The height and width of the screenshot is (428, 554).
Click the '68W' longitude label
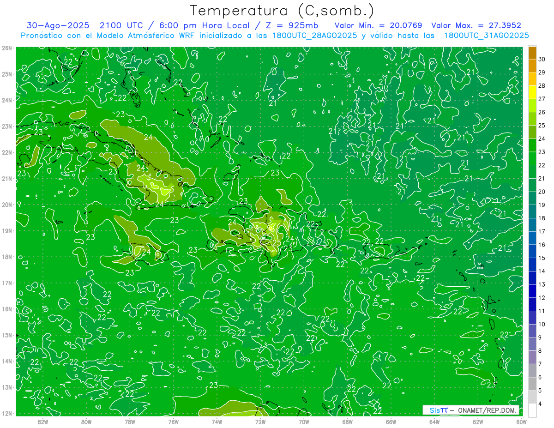click(347, 422)
